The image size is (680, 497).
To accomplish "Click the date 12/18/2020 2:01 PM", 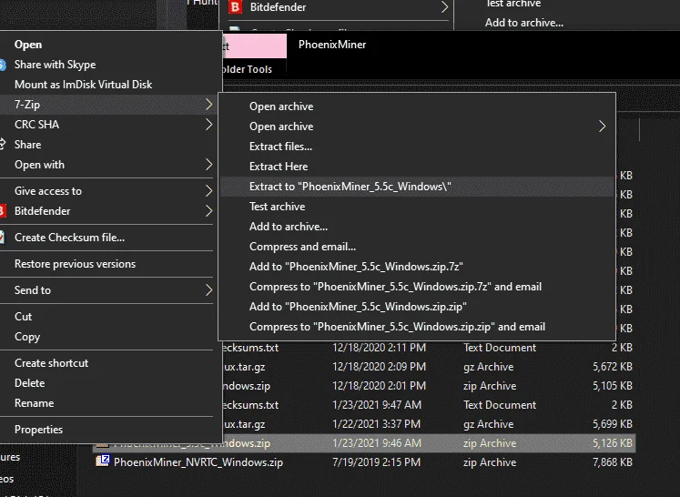I will click(379, 386).
